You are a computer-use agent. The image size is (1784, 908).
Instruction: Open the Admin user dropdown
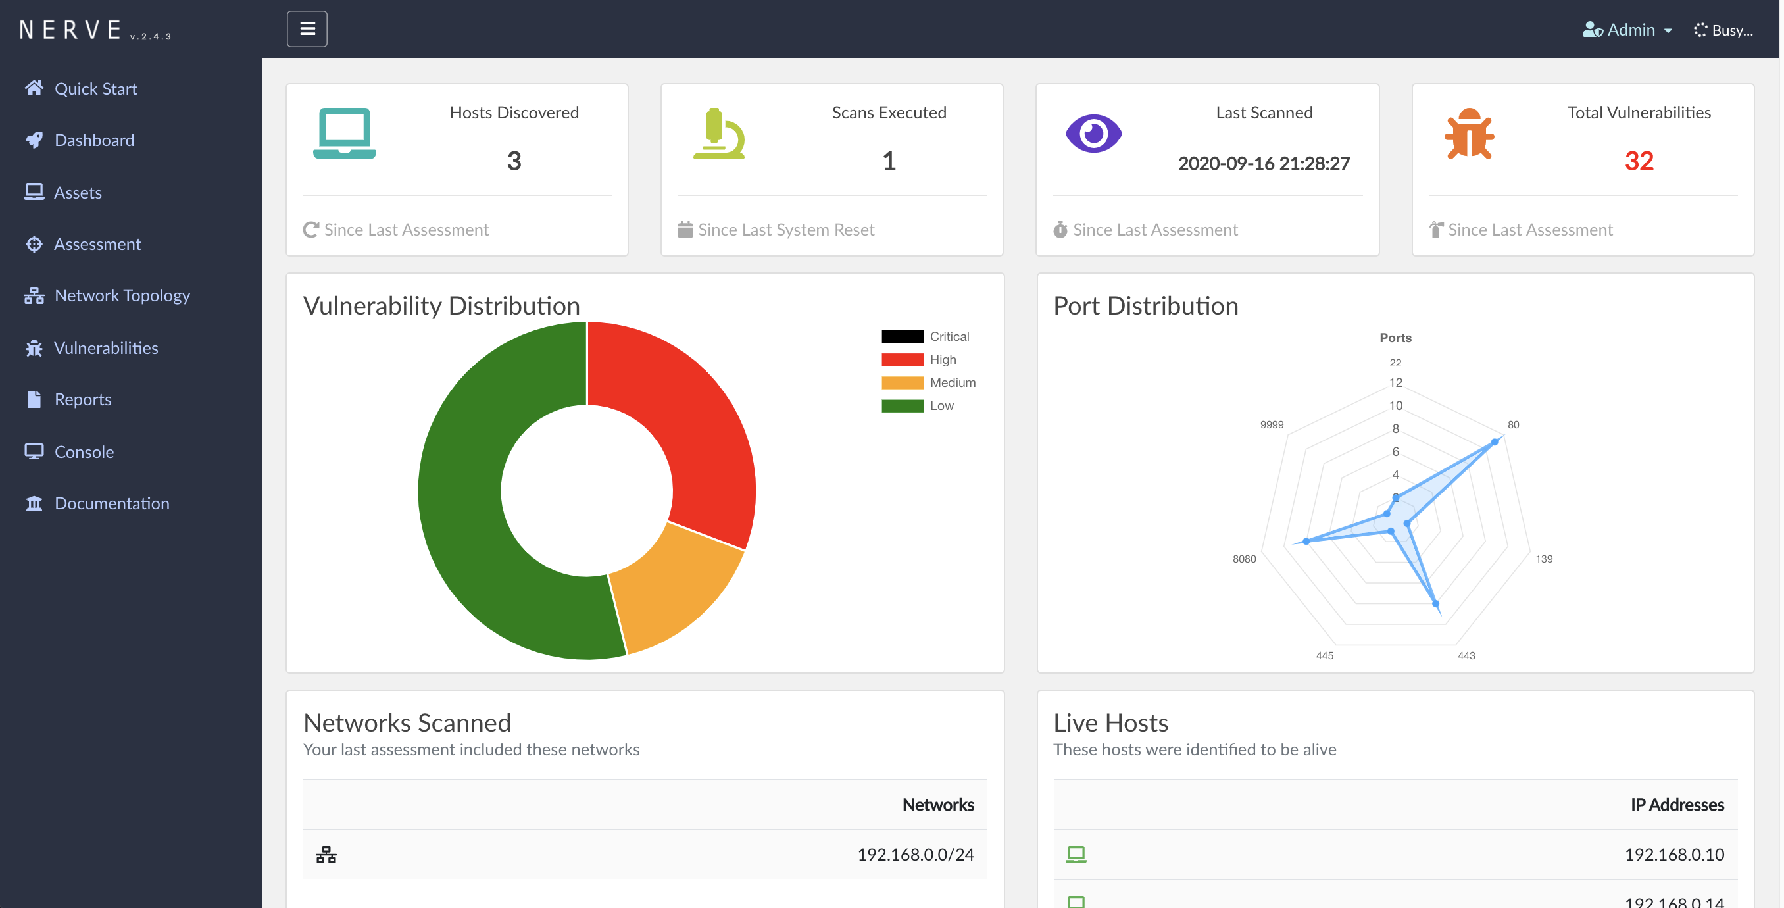pos(1627,30)
